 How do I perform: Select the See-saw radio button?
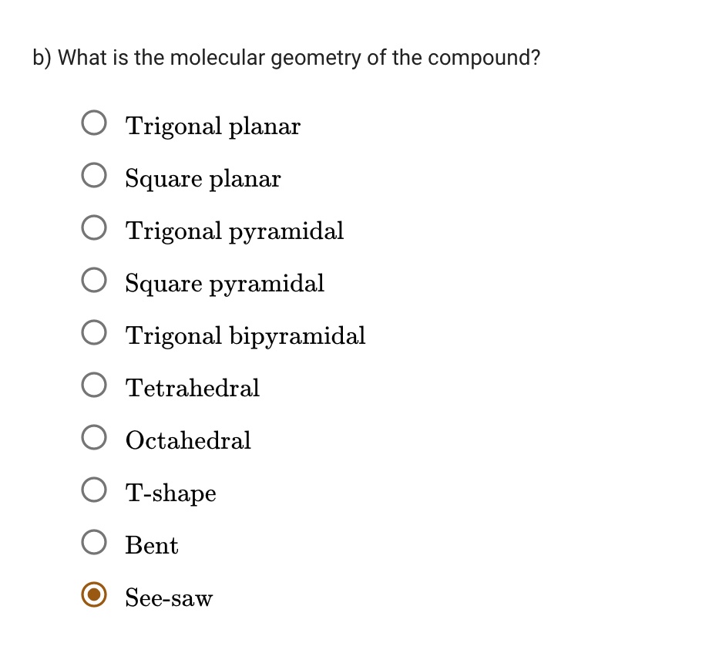point(94,594)
